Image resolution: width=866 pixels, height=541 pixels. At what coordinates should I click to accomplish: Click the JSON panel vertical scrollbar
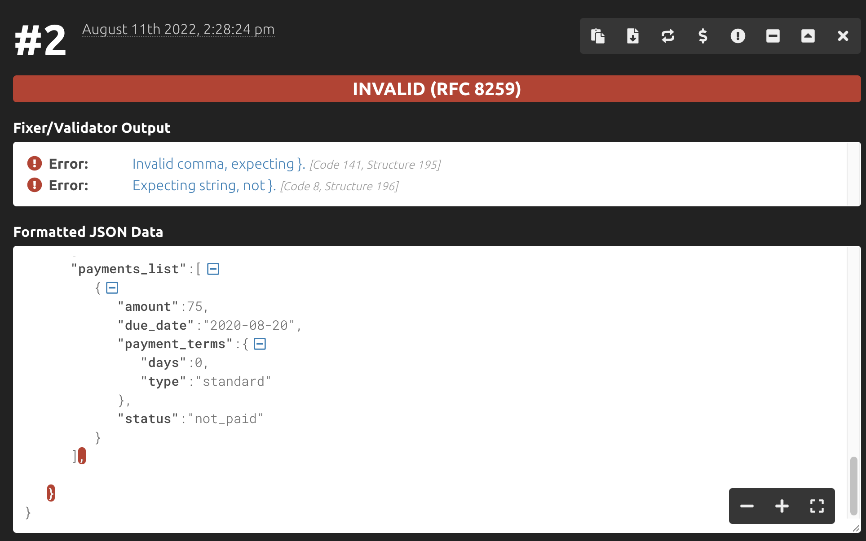(853, 485)
